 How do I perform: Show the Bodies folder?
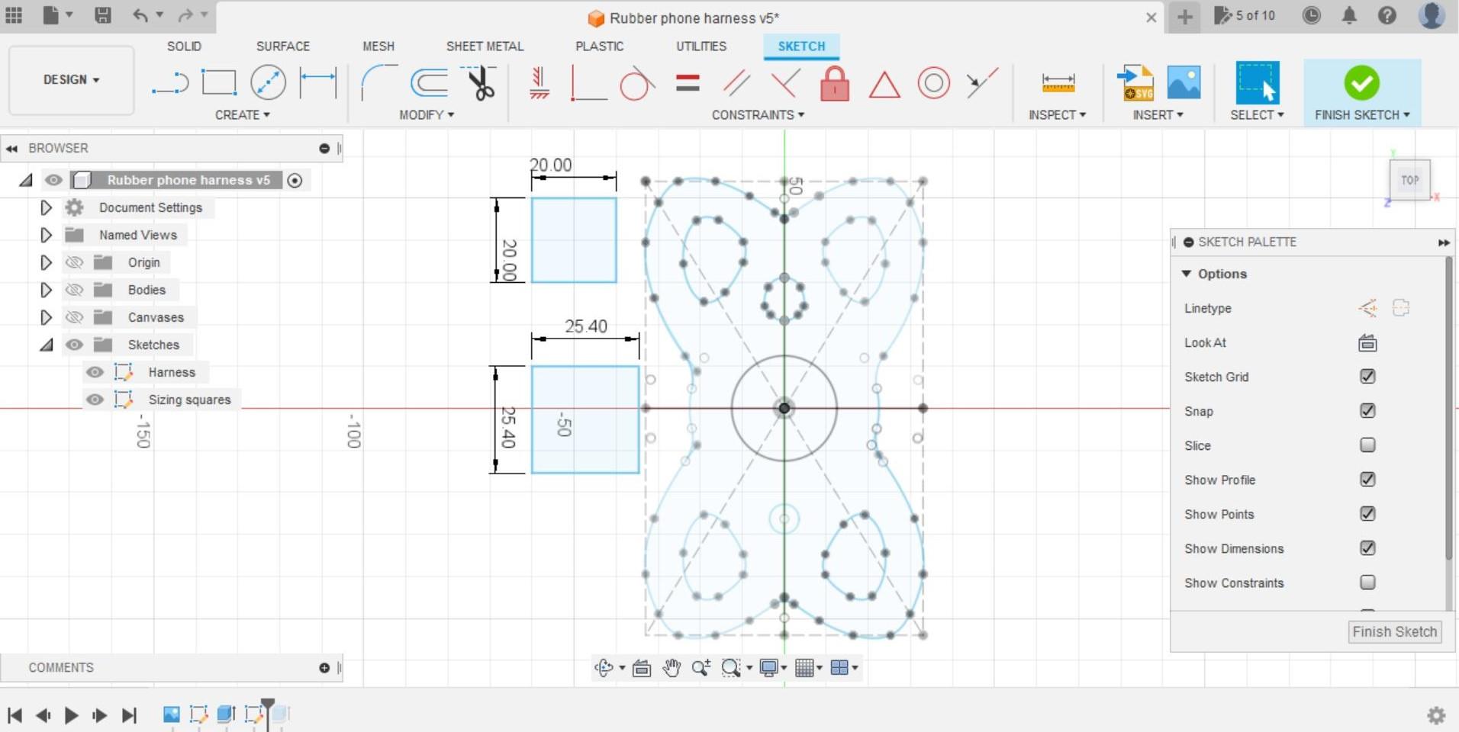click(x=74, y=290)
